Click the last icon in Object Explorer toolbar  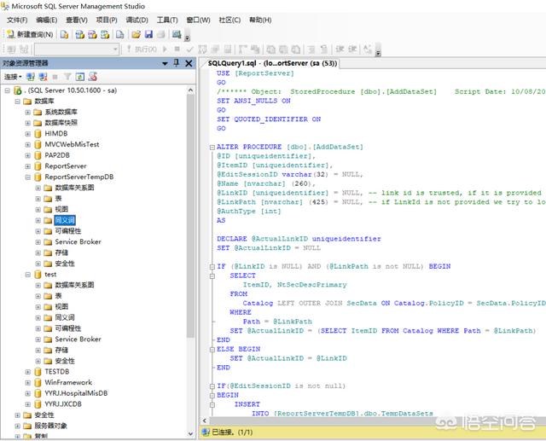pyautogui.click(x=93, y=77)
